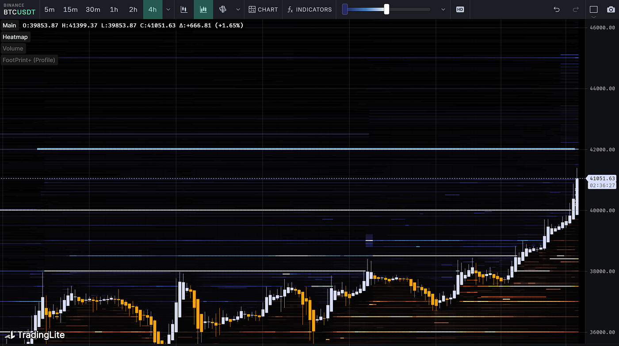Select the 2h timeframe

click(x=133, y=9)
